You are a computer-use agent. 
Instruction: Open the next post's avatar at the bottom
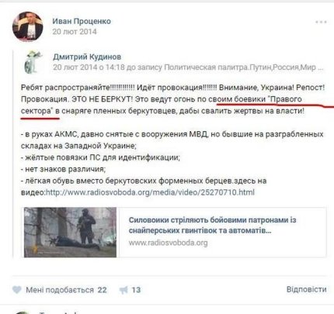tap(22, 312)
